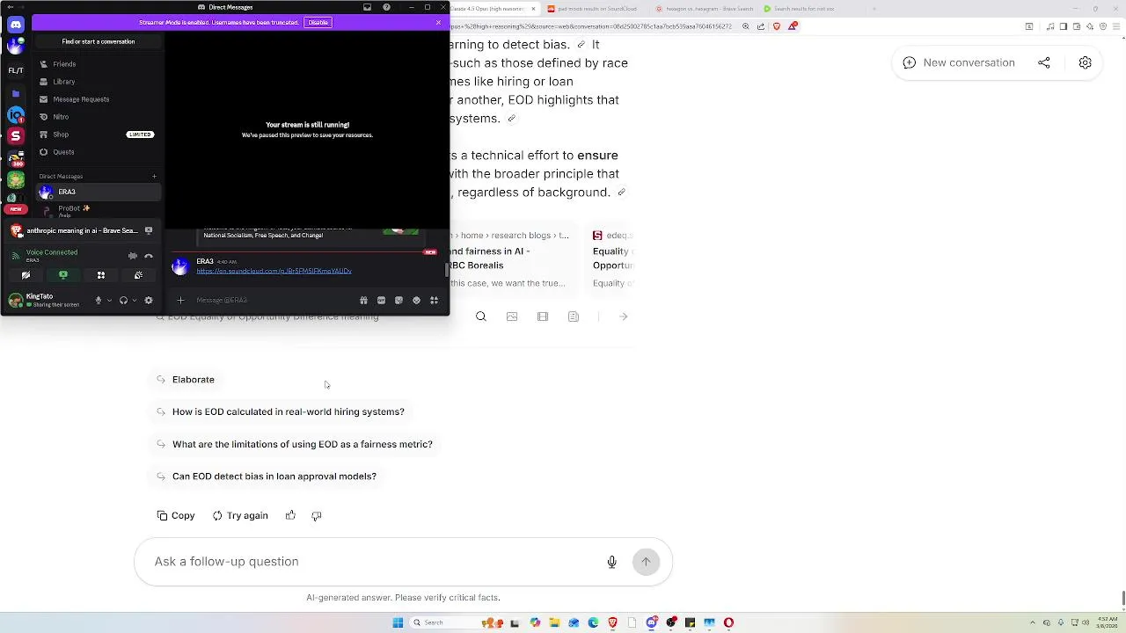Open Discord home direct messages icon

(15, 25)
